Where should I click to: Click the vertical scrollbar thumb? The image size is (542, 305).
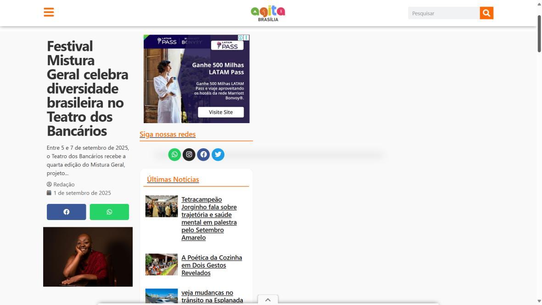point(539,34)
